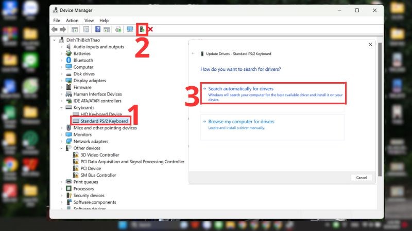The height and width of the screenshot is (231, 412).
Task: Click the speaker icon for Audio inputs and outputs
Action: [x=68, y=47]
